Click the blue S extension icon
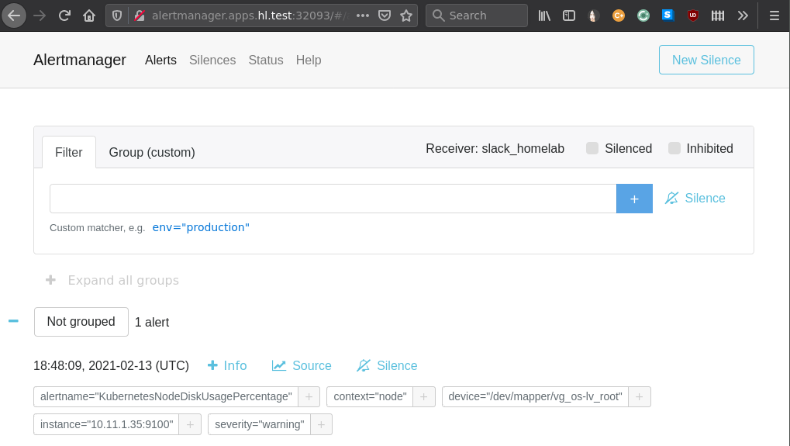 click(x=668, y=16)
